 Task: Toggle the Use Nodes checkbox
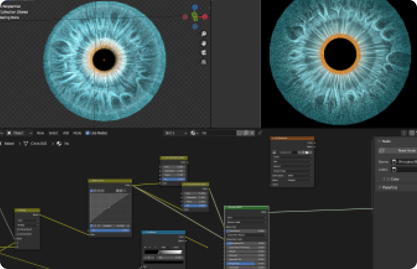pyautogui.click(x=87, y=133)
